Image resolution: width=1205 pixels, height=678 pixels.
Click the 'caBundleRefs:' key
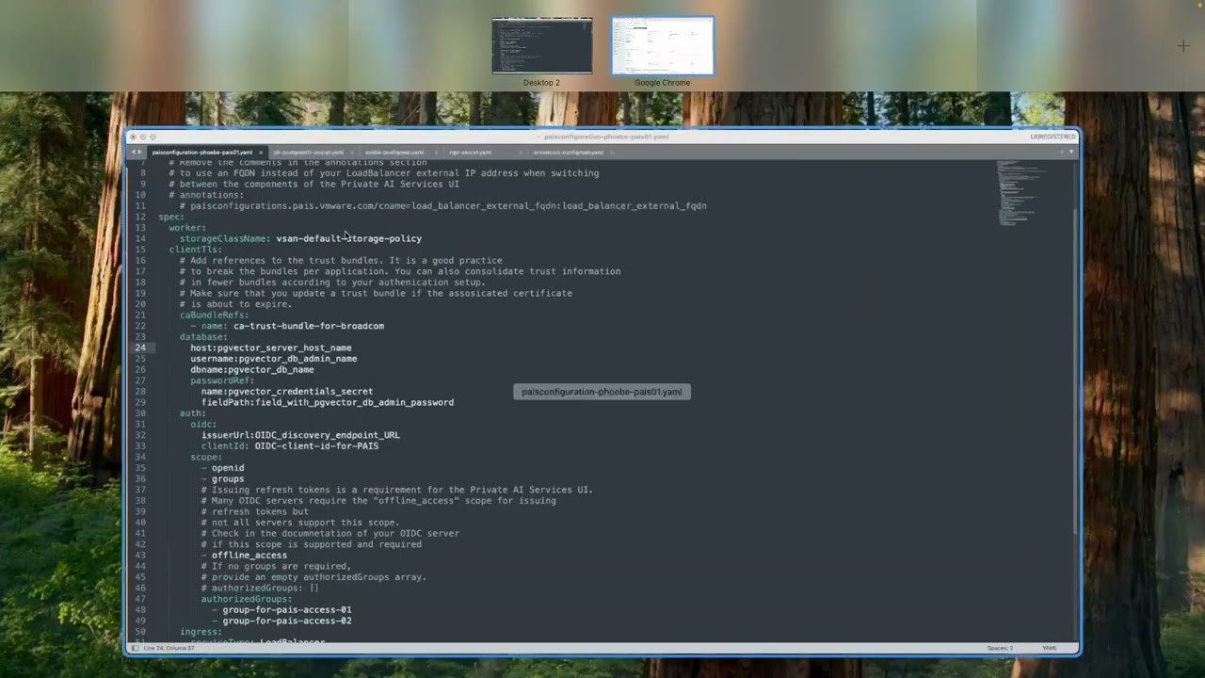(x=215, y=315)
